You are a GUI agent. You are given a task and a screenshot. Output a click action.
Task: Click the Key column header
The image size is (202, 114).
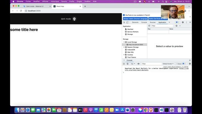pyautogui.click(x=158, y=29)
